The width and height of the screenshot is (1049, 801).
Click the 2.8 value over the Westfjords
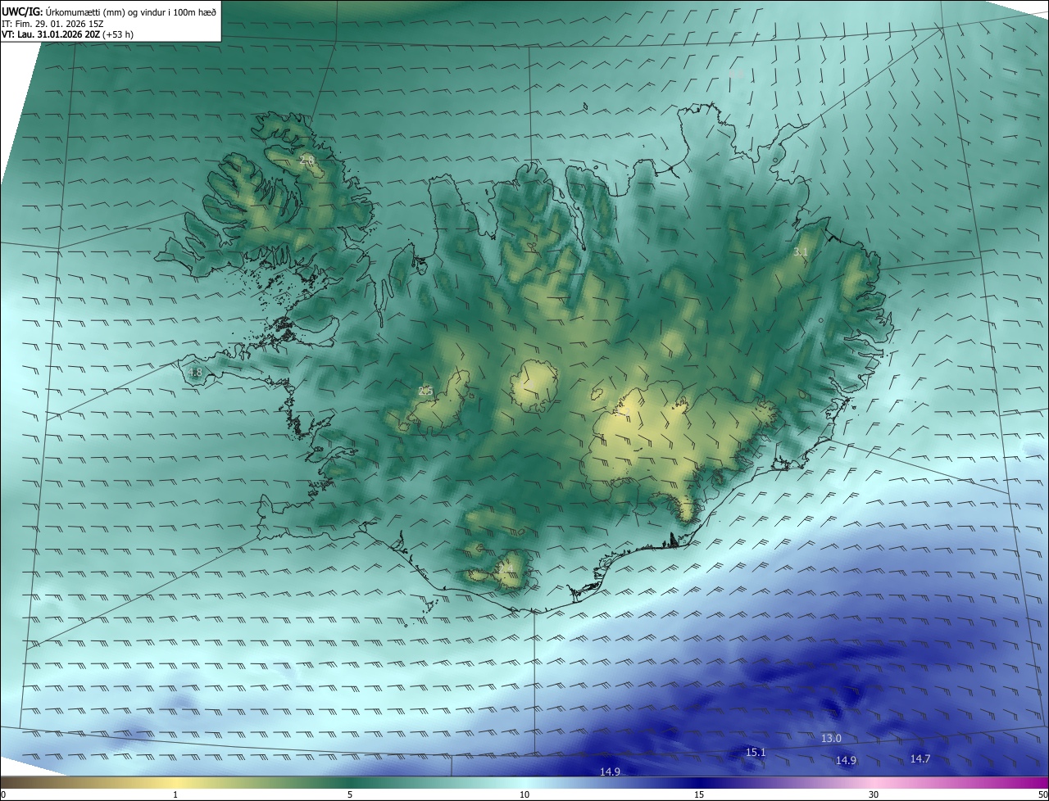point(307,160)
